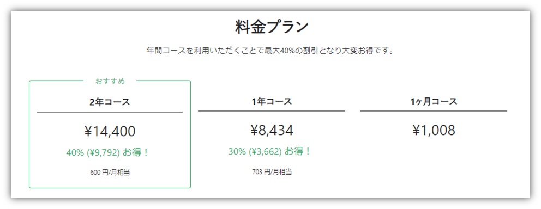Viewport: 541px width, 209px height.
Task: Click the divider line under 2年コース
Action: tap(110, 112)
